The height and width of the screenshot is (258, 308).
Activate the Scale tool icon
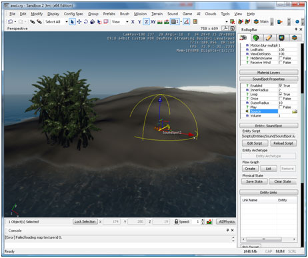(x=93, y=22)
